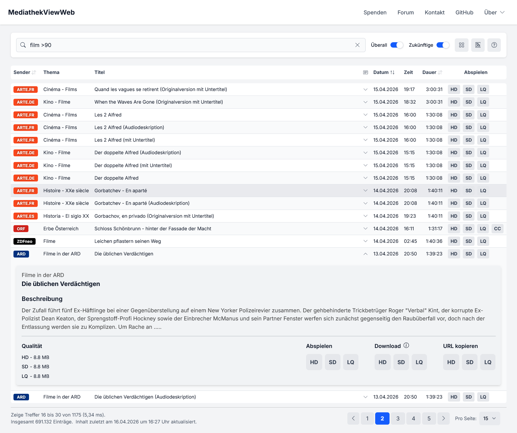The image size is (517, 433).
Task: Sort results by Sender column arrows
Action: 34,72
